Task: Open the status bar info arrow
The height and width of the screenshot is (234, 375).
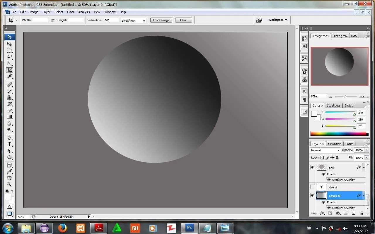Action: point(89,217)
